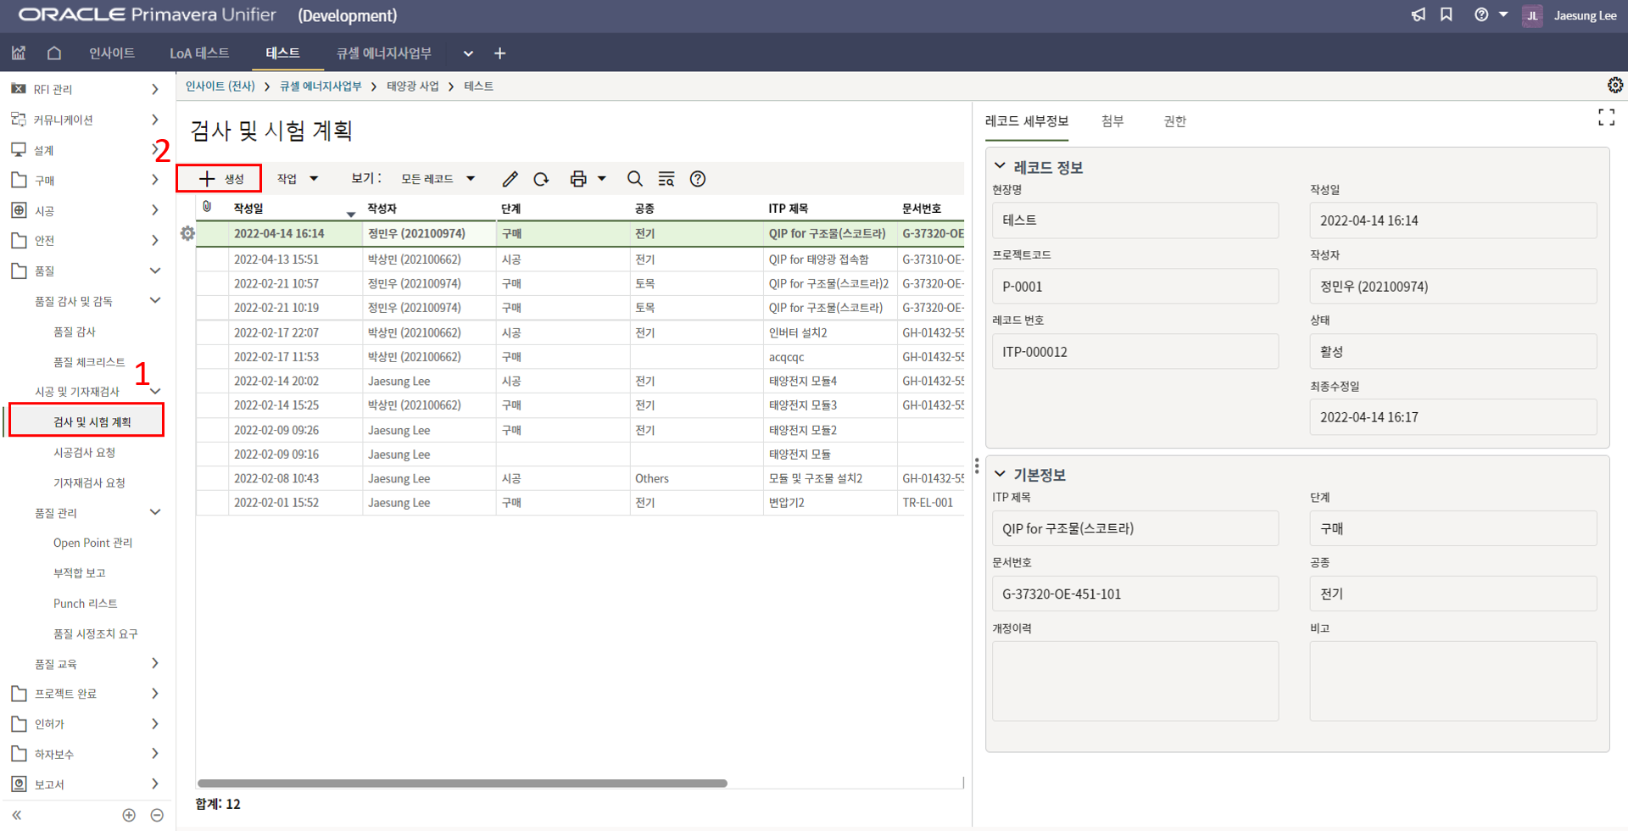The width and height of the screenshot is (1628, 831).
Task: Open the toolbar help question icon
Action: coord(698,179)
